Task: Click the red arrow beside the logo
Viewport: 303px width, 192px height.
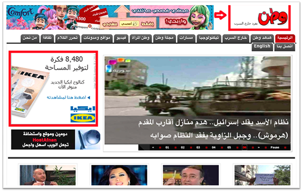Action: 221,15
